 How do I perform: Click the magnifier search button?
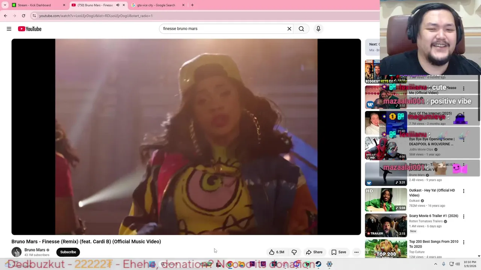click(x=301, y=28)
